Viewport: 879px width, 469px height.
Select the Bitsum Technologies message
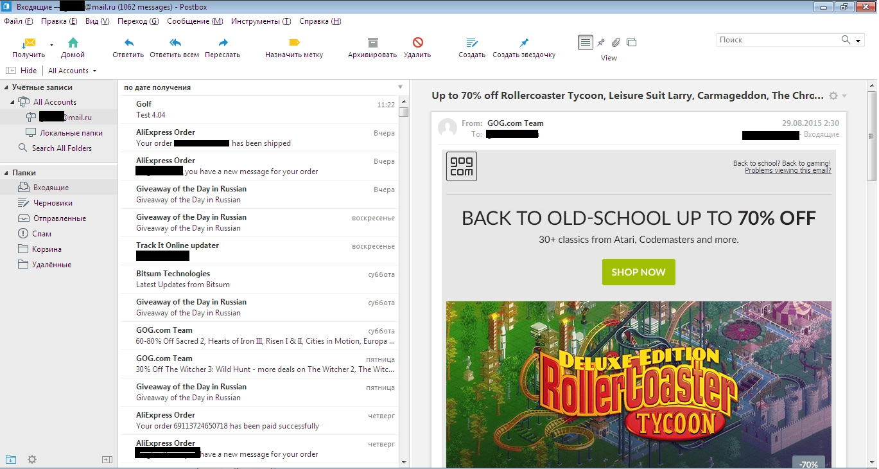pos(259,279)
